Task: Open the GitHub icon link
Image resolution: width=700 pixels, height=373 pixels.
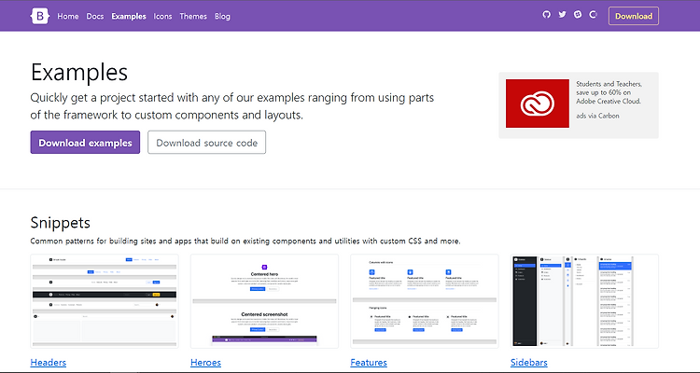Action: (x=546, y=15)
